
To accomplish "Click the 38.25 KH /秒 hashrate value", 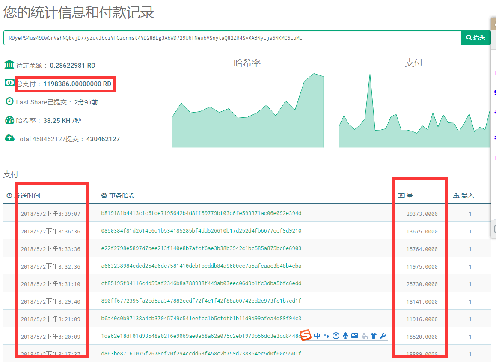I will (x=62, y=121).
